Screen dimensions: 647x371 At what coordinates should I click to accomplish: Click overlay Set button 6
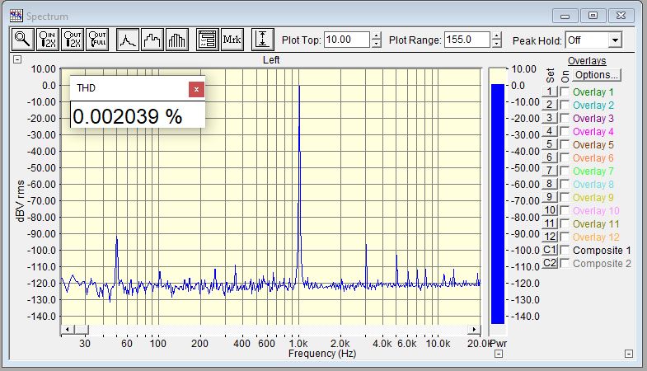[x=550, y=157]
